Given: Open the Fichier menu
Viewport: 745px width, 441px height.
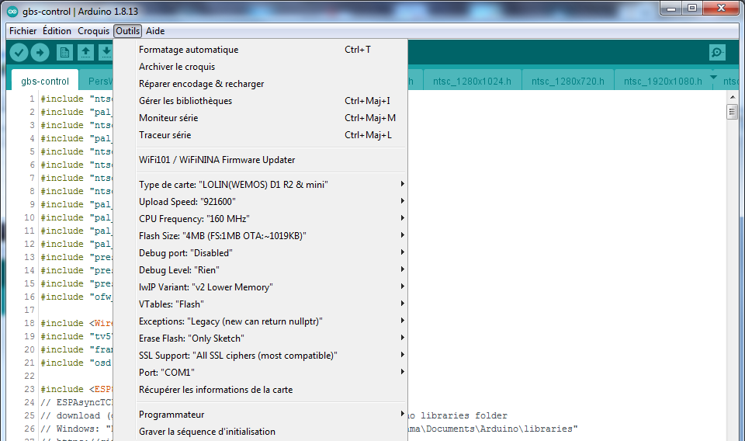Looking at the screenshot, I should pyautogui.click(x=23, y=31).
